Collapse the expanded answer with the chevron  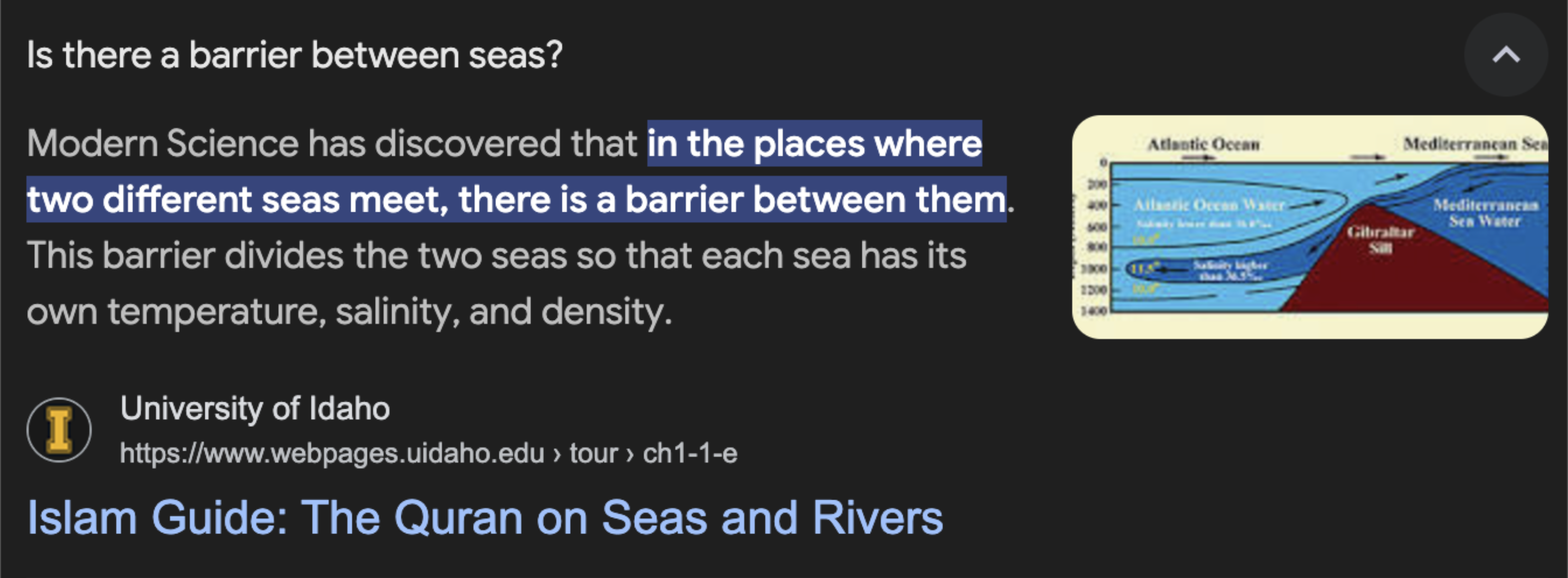point(1505,55)
